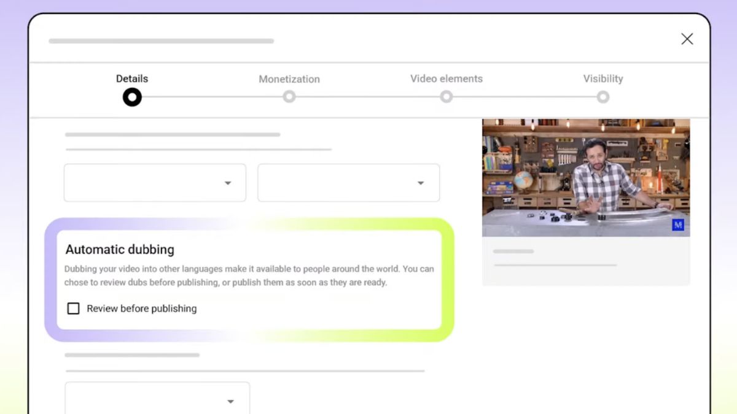Click the Automatic dubbing section heading

(x=119, y=250)
